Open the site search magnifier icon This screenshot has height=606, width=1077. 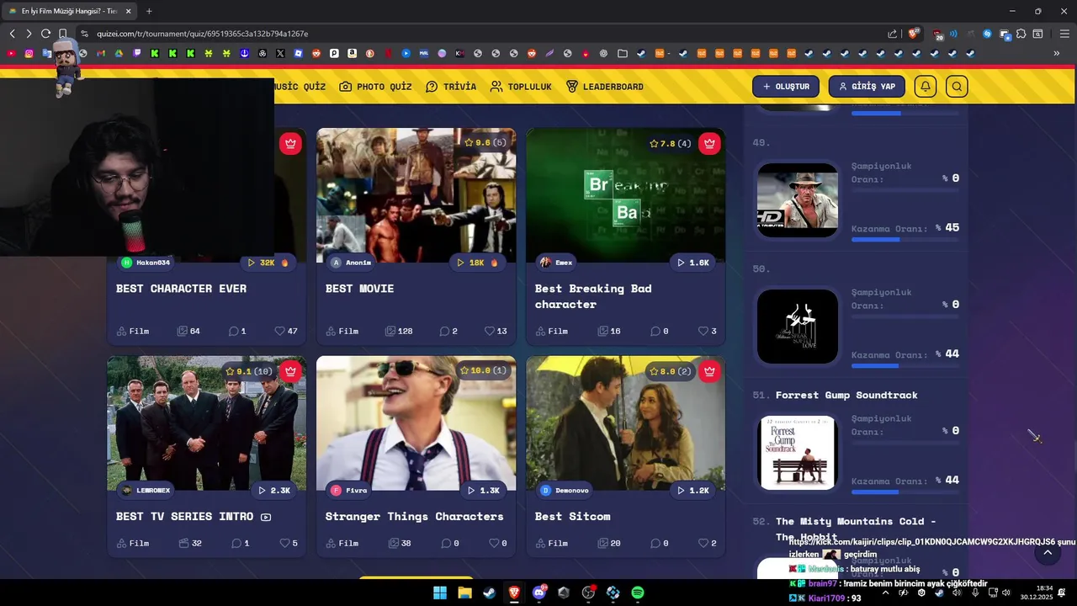(x=957, y=87)
